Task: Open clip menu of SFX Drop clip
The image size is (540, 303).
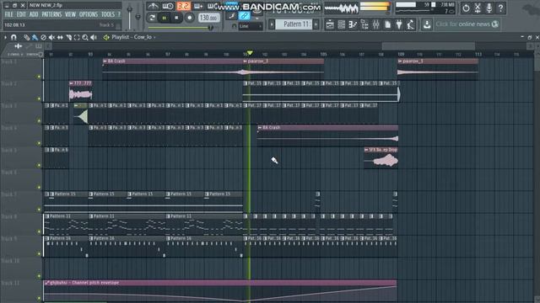Action: pos(366,150)
